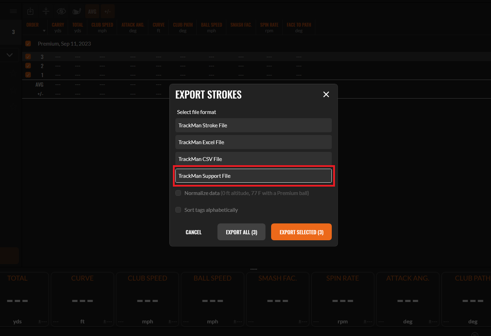Screen dimensions: 491x336
Task: Click the hide strokes eye icon
Action: pos(61,11)
